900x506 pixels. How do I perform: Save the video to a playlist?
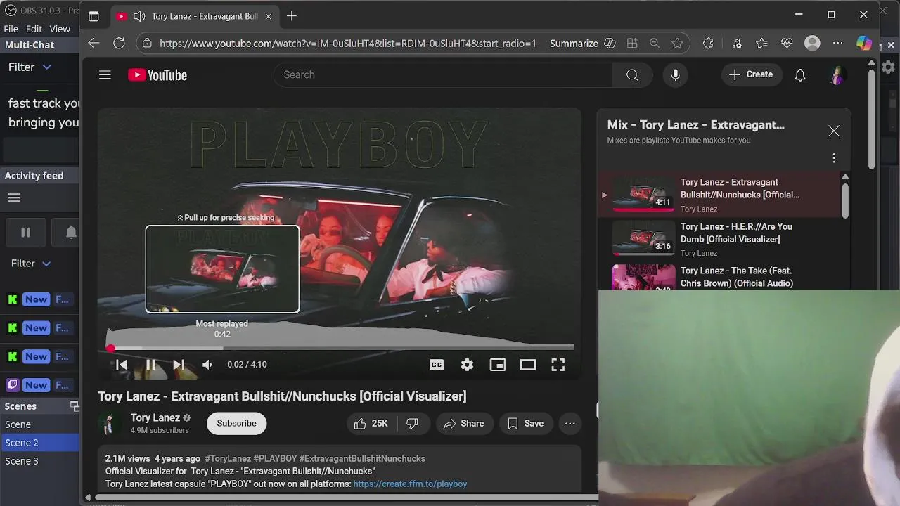tap(526, 423)
